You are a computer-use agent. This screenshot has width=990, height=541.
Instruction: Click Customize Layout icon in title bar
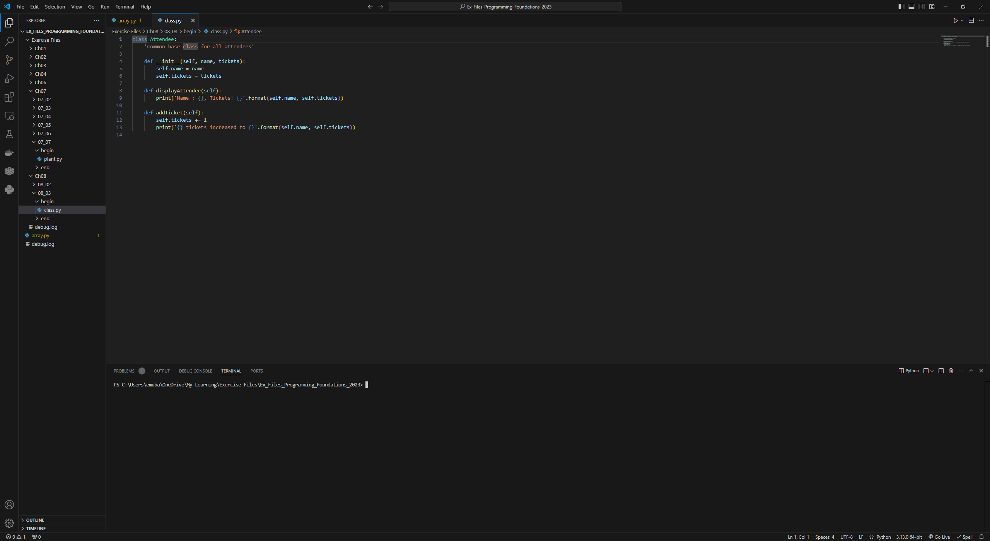click(x=932, y=7)
